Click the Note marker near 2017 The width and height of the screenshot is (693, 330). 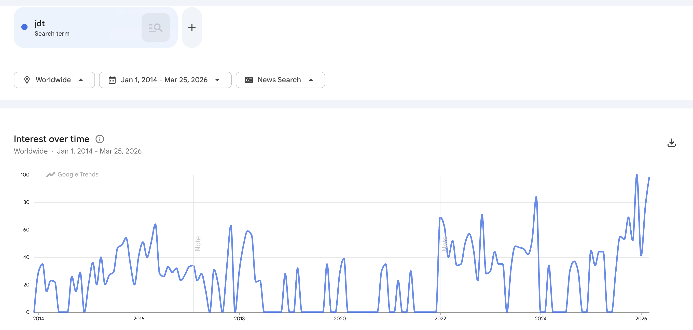(x=198, y=244)
